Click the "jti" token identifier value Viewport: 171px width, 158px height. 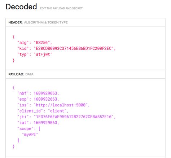tap(74, 117)
